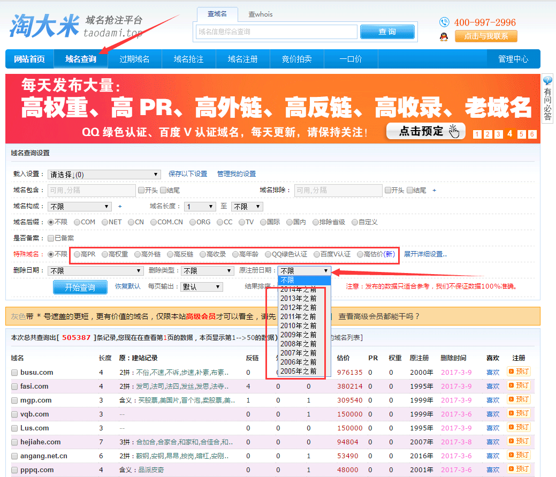
Task: Select the COM domain suffix radio button
Action: click(x=78, y=222)
